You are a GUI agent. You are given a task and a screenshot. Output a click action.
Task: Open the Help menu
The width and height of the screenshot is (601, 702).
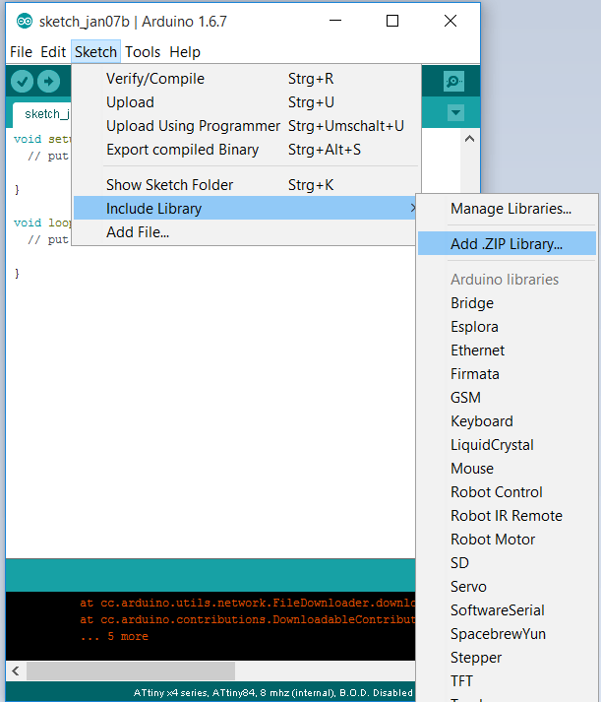(x=185, y=52)
